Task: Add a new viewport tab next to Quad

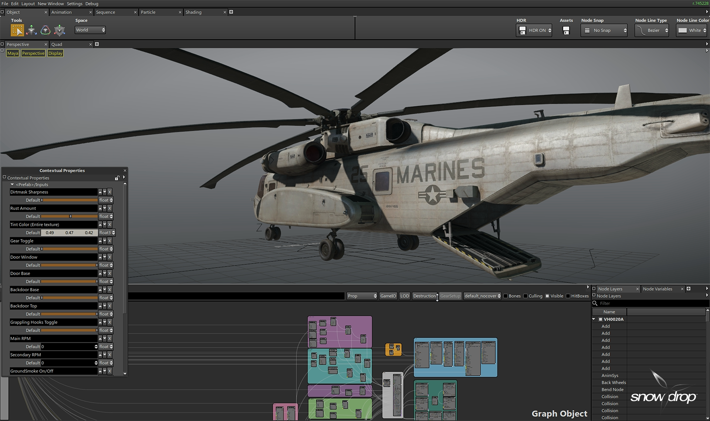Action: [97, 44]
